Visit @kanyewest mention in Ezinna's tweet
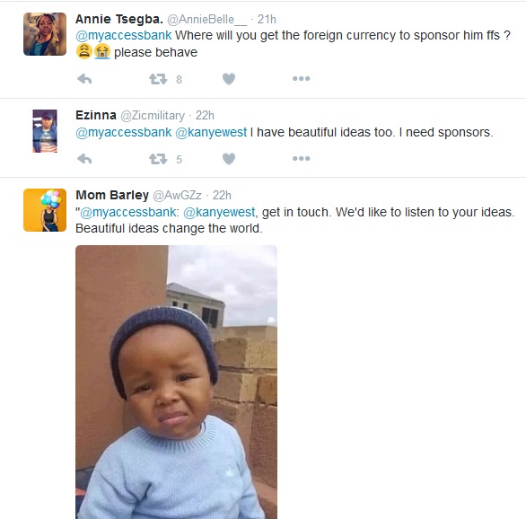This screenshot has width=526, height=519. (x=211, y=133)
